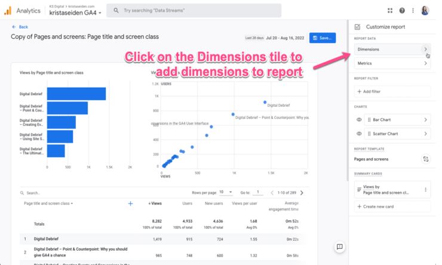This screenshot has width=442, height=265.
Task: Click the 'Digital Debrief – Creating Ev..' bar
Action: point(62,122)
